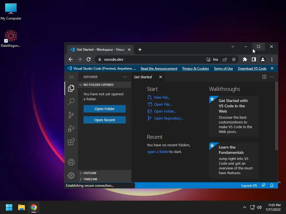Open network icon in system tray
The image size is (286, 214).
click(252, 207)
